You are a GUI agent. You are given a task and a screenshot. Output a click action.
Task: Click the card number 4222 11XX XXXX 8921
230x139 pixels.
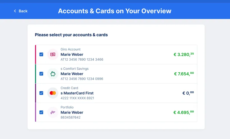point(77,98)
